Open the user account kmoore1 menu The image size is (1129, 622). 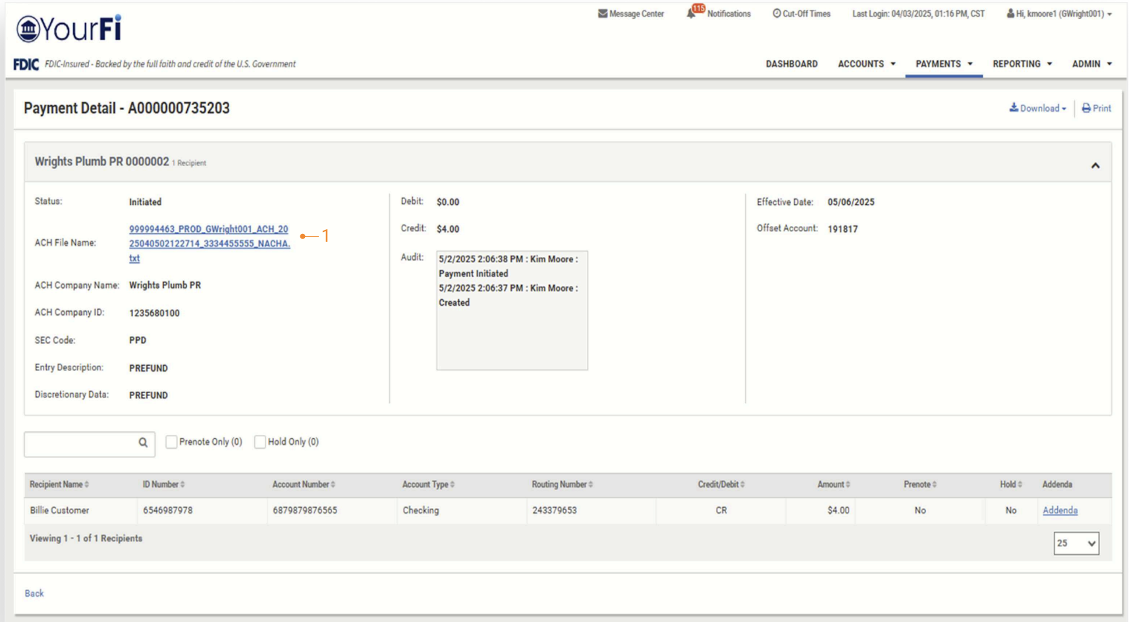[x=1059, y=14]
